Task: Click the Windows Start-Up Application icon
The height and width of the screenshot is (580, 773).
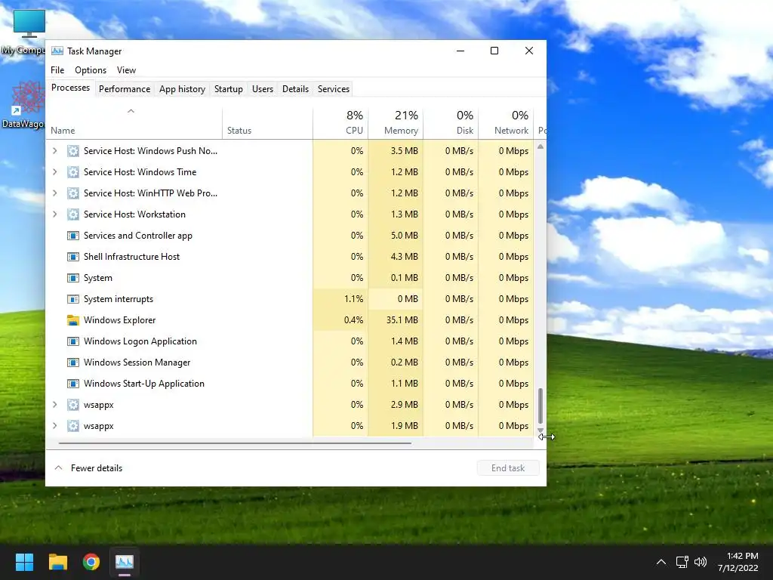Action: pyautogui.click(x=73, y=384)
